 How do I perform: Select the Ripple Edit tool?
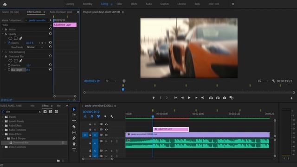(74, 121)
